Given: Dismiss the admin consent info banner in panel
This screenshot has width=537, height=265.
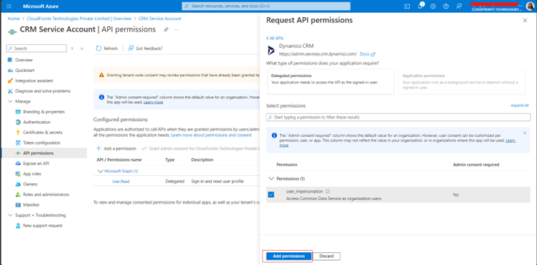Looking at the screenshot, I should point(525,132).
